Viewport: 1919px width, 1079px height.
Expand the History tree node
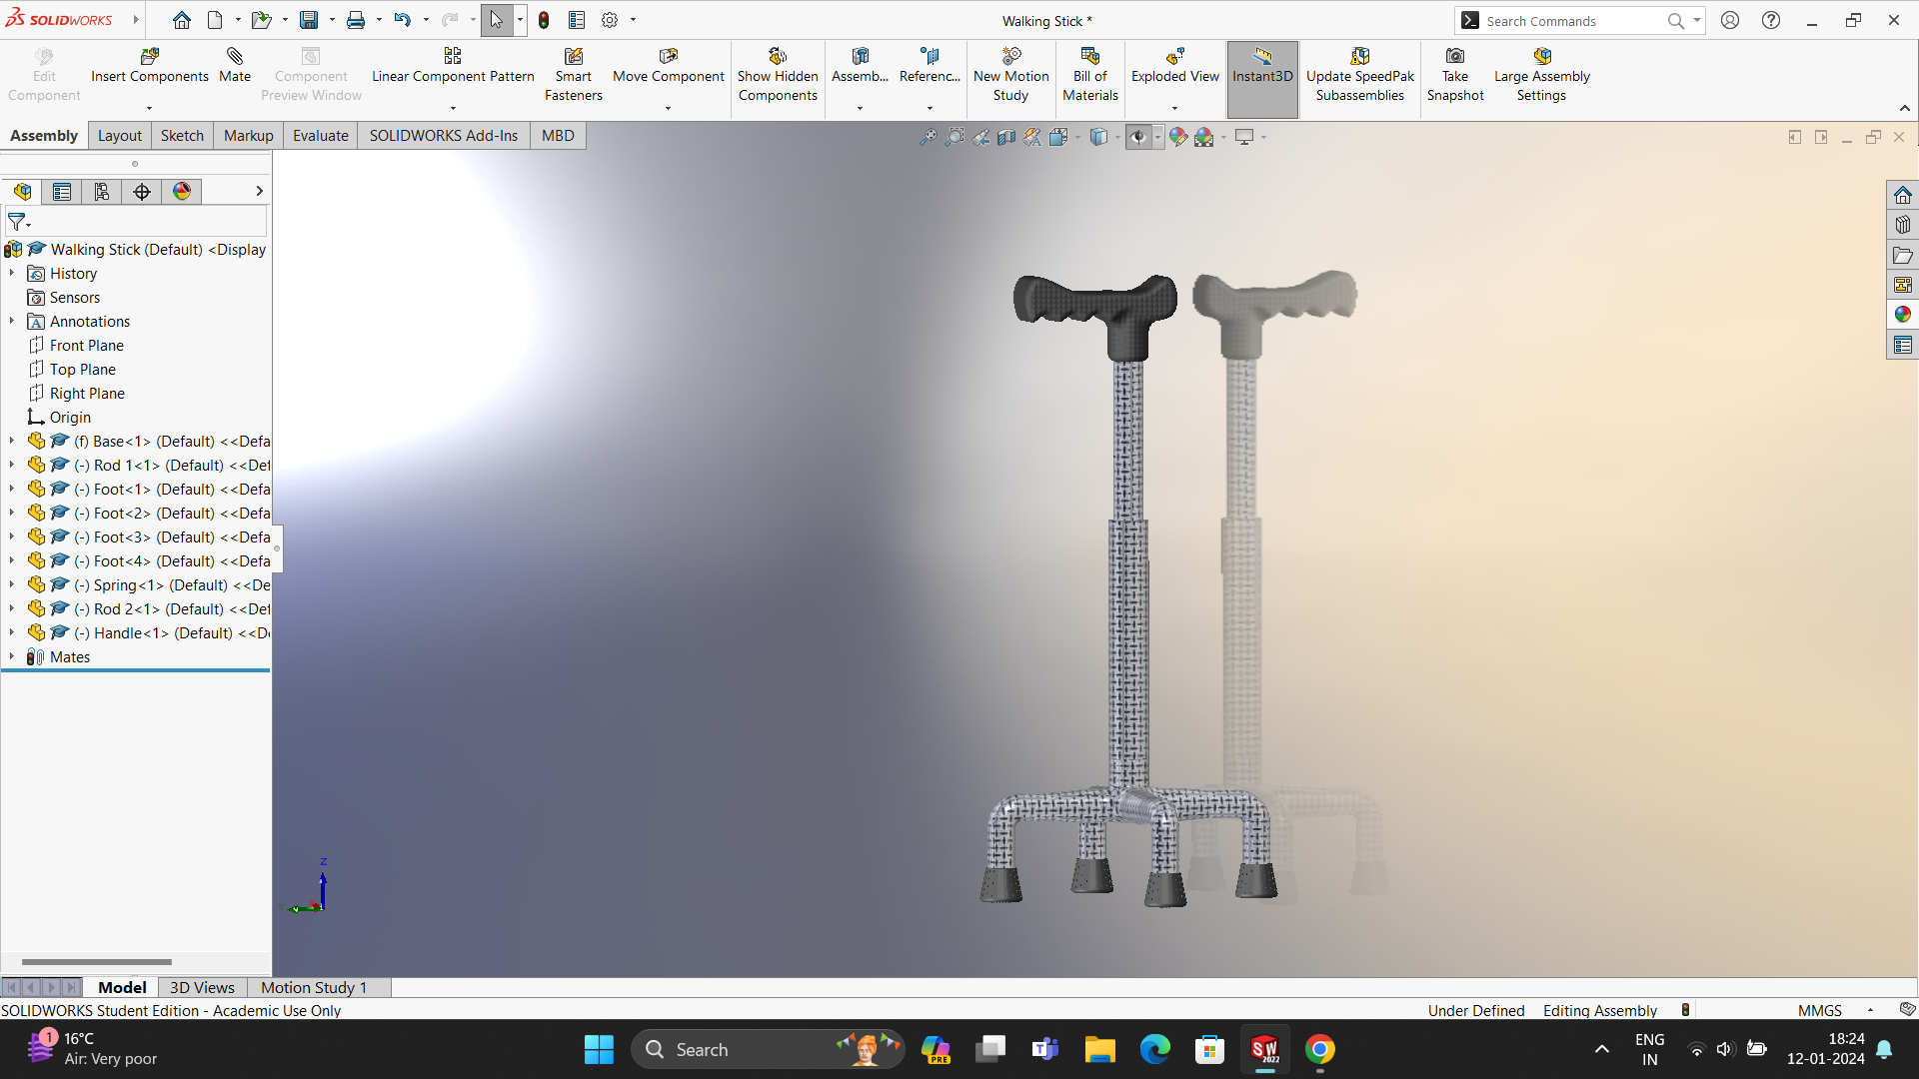[12, 274]
